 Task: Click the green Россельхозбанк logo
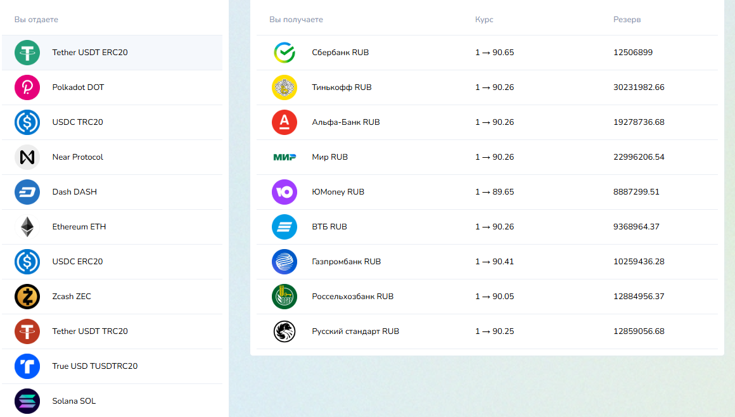284,297
